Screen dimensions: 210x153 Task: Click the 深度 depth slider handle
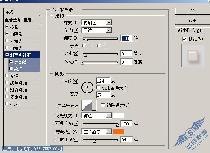pyautogui.click(x=86, y=39)
